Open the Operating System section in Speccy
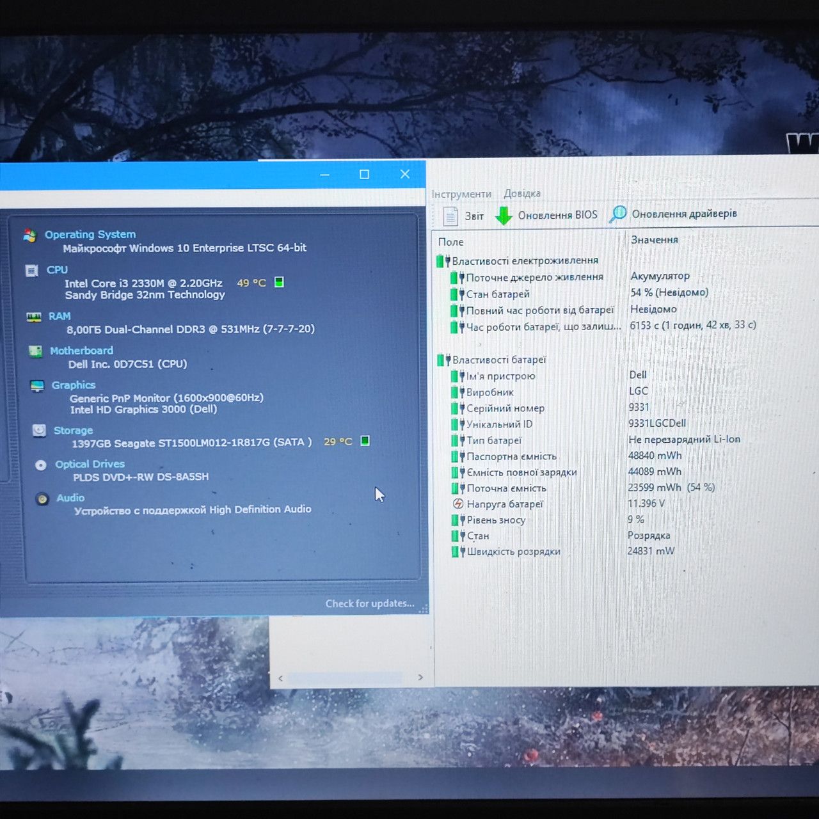 90,234
